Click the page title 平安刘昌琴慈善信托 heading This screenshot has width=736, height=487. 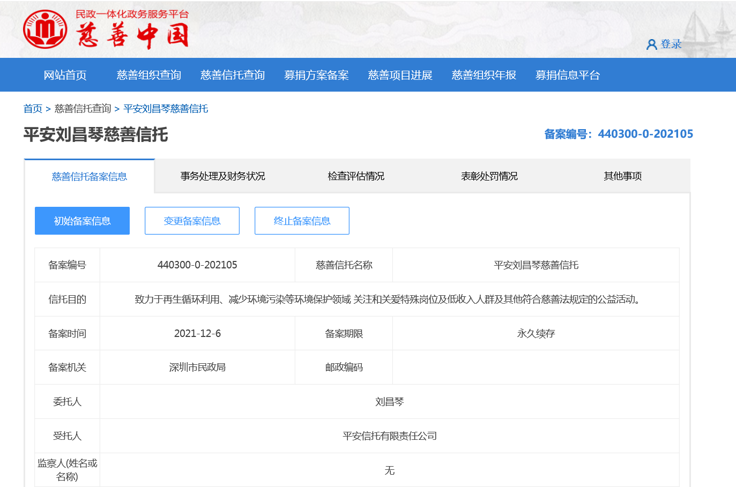click(95, 134)
